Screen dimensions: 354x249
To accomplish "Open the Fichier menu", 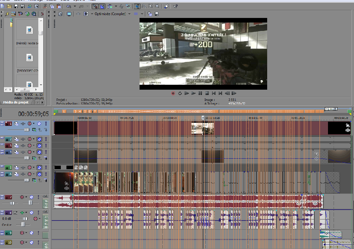I will [5, 1].
